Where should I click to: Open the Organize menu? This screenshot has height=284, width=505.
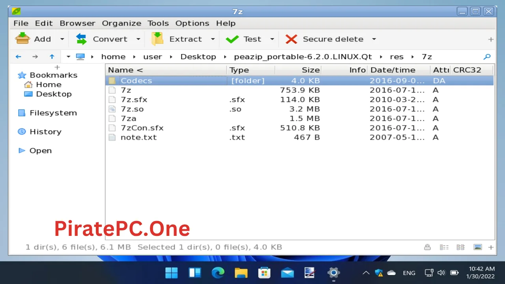coord(122,23)
